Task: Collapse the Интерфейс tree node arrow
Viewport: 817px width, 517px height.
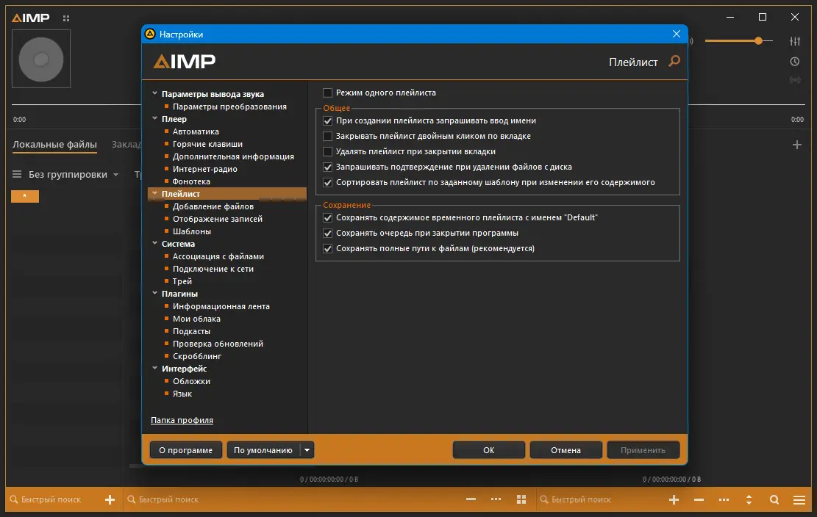Action: click(x=154, y=368)
